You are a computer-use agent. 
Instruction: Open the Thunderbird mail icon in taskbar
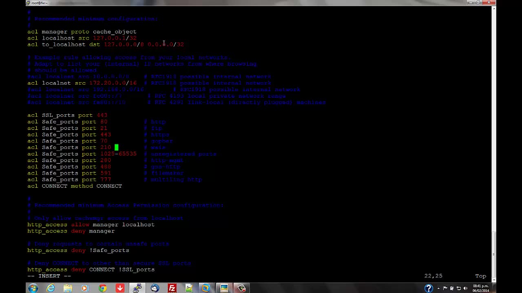coord(155,288)
